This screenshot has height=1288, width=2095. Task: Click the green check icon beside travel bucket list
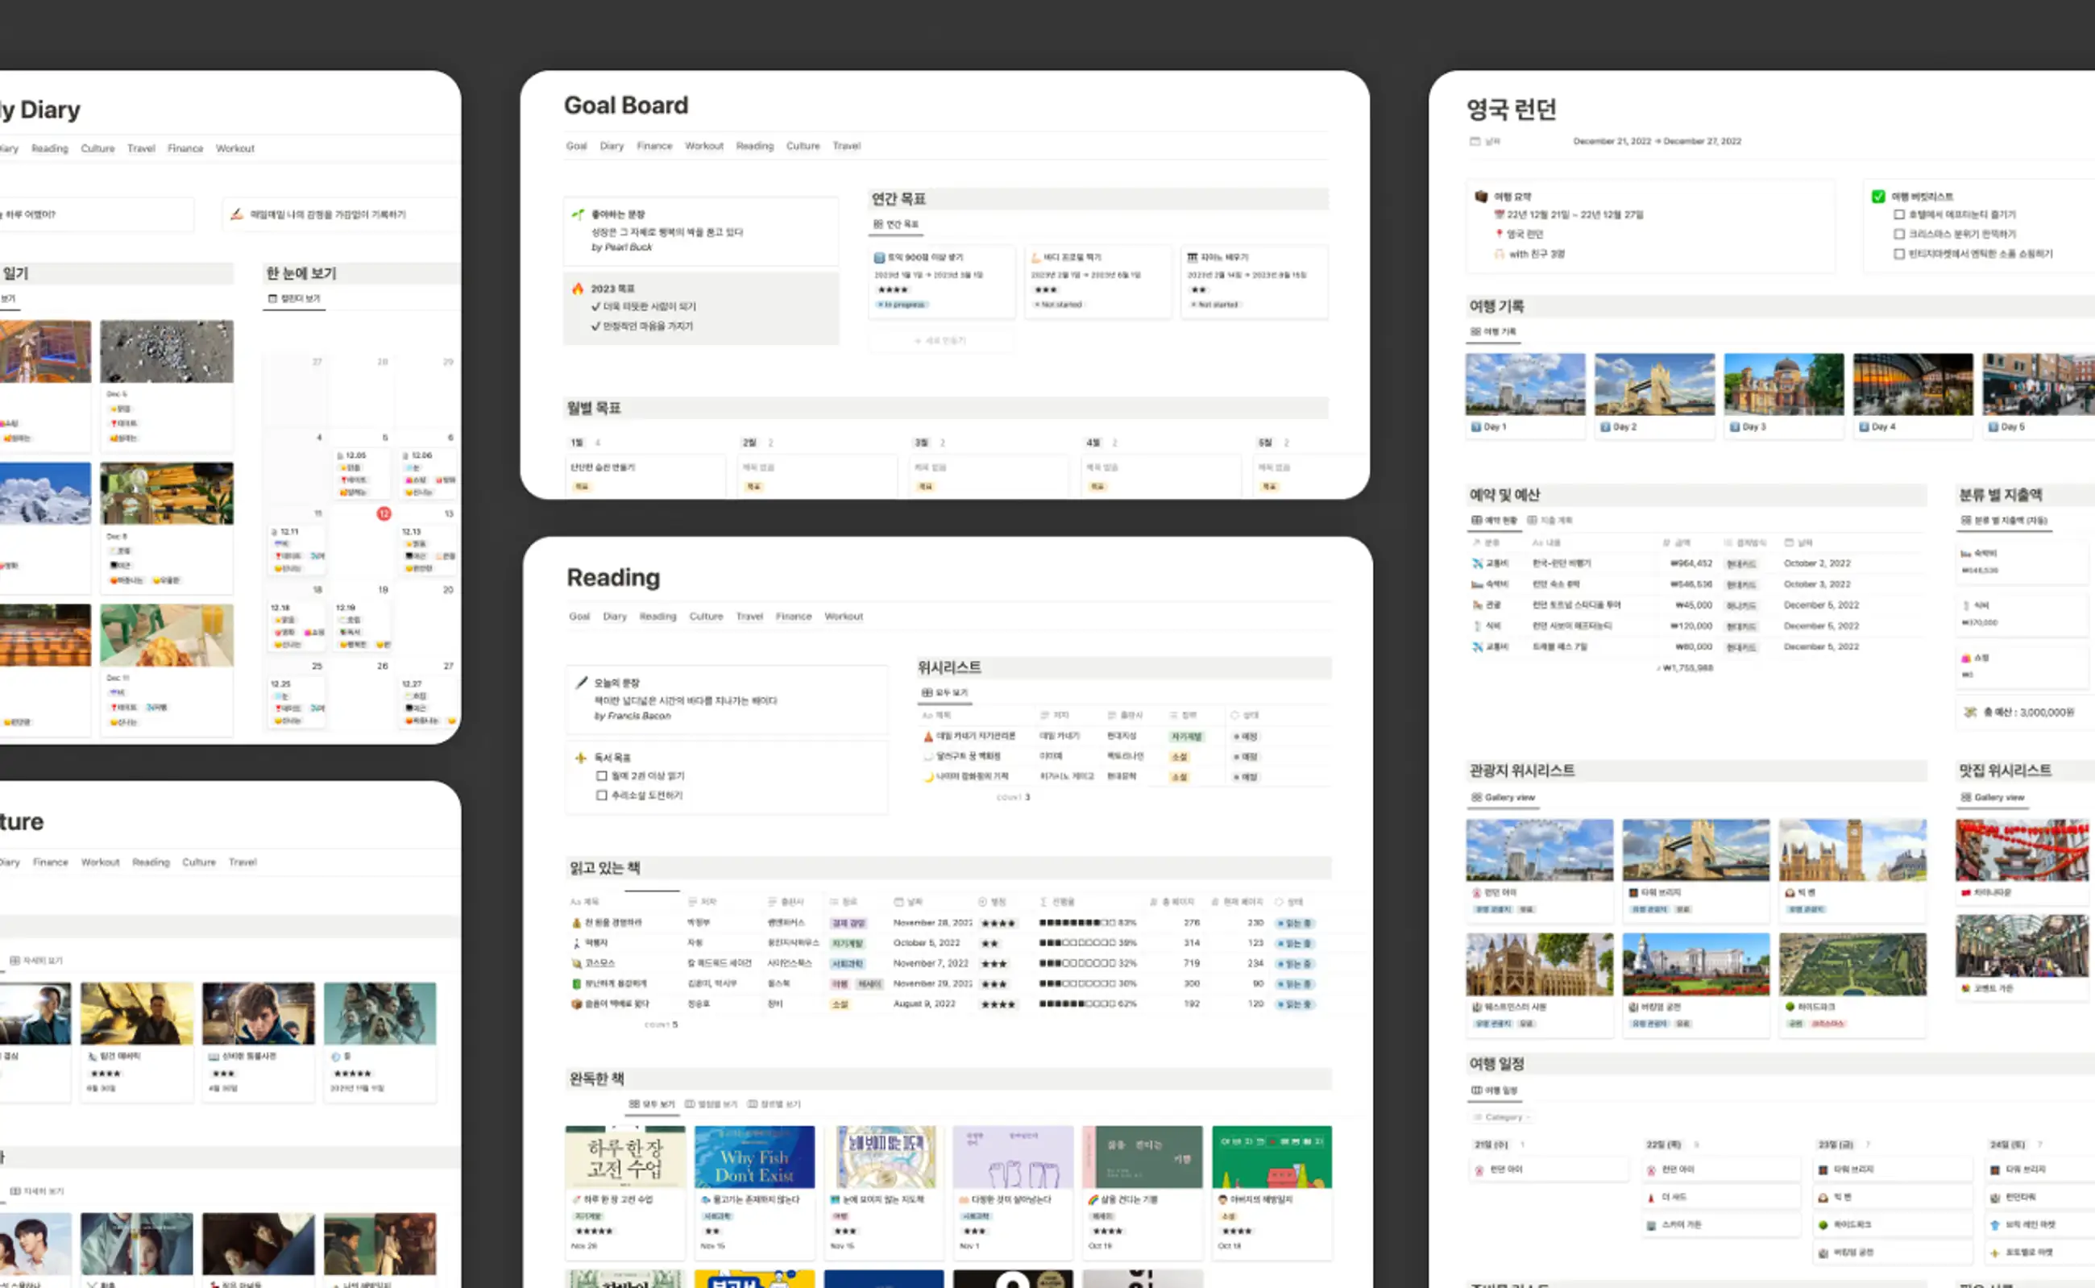click(x=1877, y=196)
